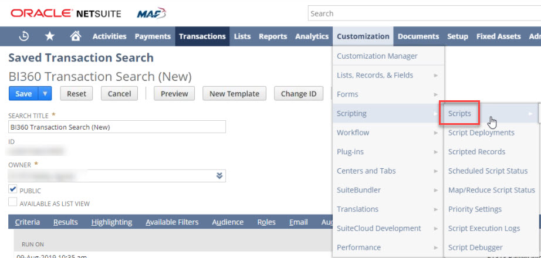541x258 pixels.
Task: Expand the Owner dropdown list
Action: tap(219, 175)
